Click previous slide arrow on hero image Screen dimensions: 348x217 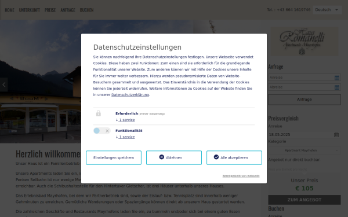[4, 84]
